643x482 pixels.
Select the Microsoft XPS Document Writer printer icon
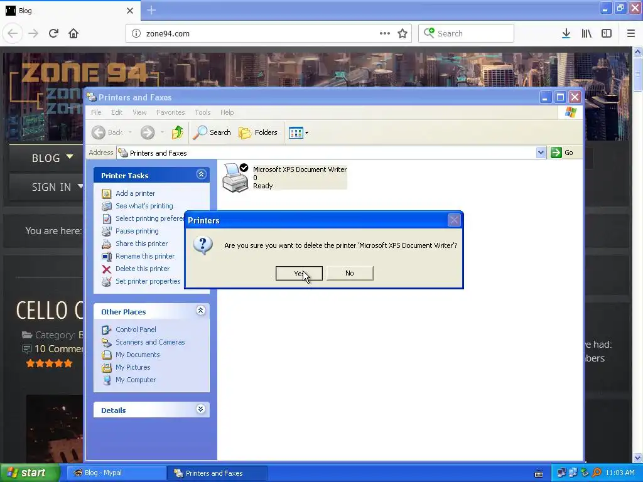point(236,178)
